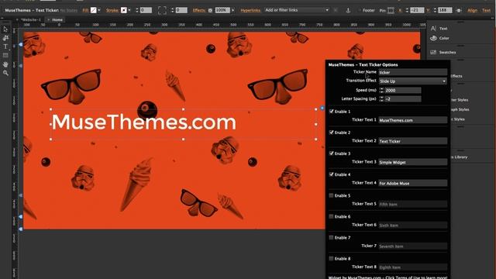Image resolution: width=496 pixels, height=279 pixels.
Task: Click the Letter Spacing stepper arrows
Action: coord(381,99)
